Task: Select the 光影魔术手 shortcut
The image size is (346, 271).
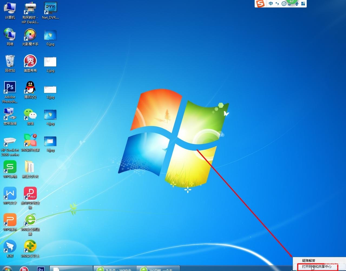Action: click(x=30, y=37)
